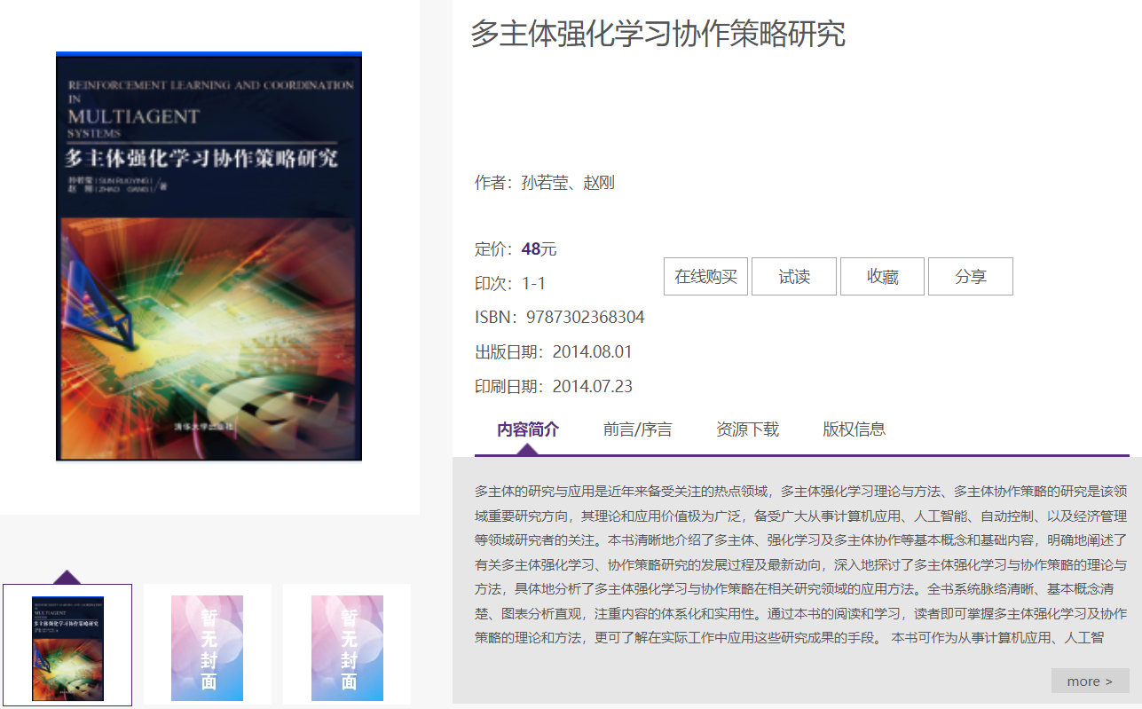Select the 内容简介 tab
1142x709 pixels.
528,429
